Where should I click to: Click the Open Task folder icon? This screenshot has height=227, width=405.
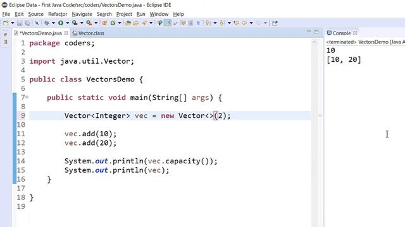[136, 23]
